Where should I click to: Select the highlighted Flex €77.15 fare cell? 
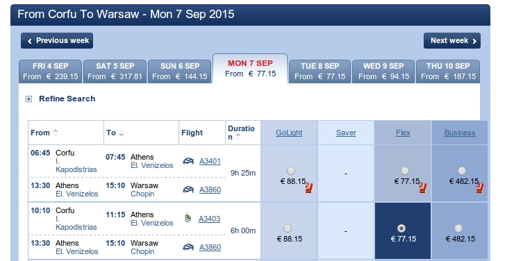403,231
